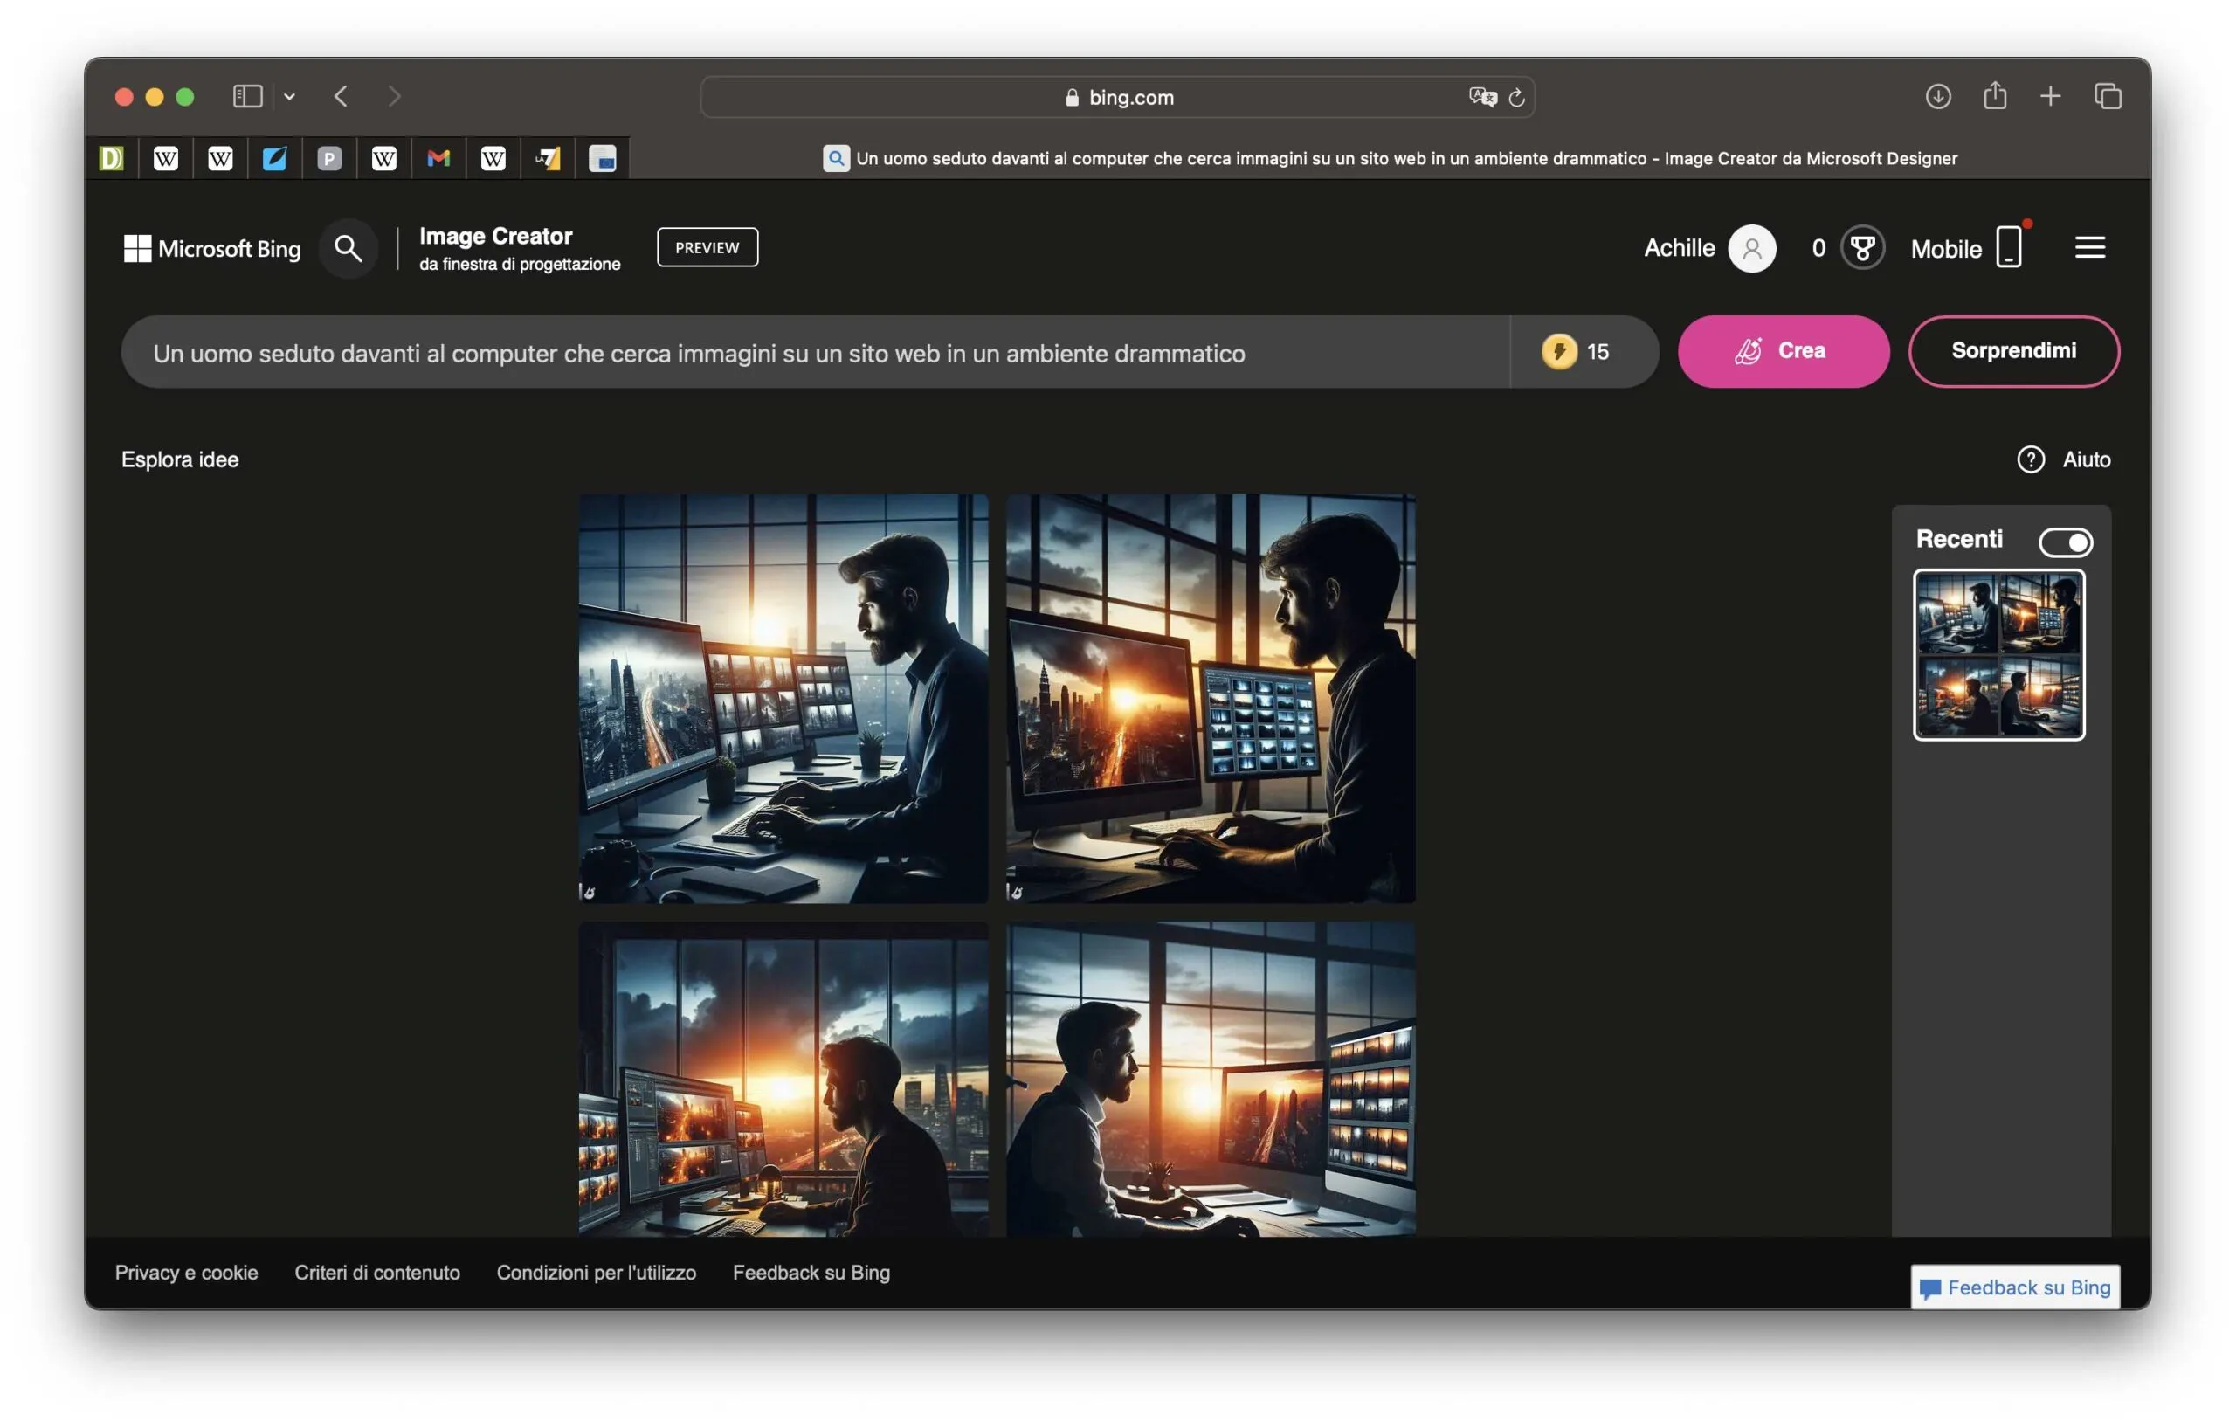Open the hamburger menu
The height and width of the screenshot is (1422, 2236).
2089,247
